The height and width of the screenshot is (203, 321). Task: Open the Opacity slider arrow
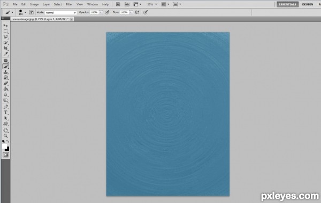point(101,12)
